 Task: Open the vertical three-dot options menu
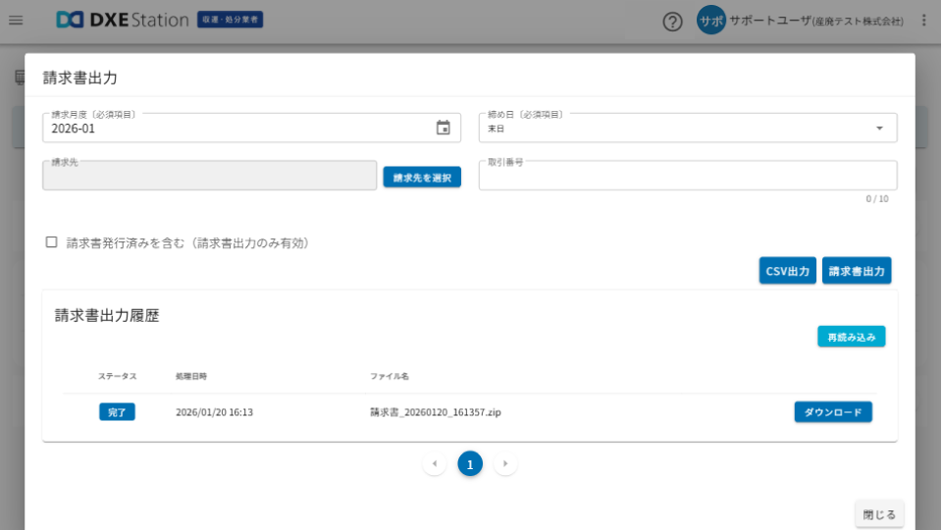923,21
